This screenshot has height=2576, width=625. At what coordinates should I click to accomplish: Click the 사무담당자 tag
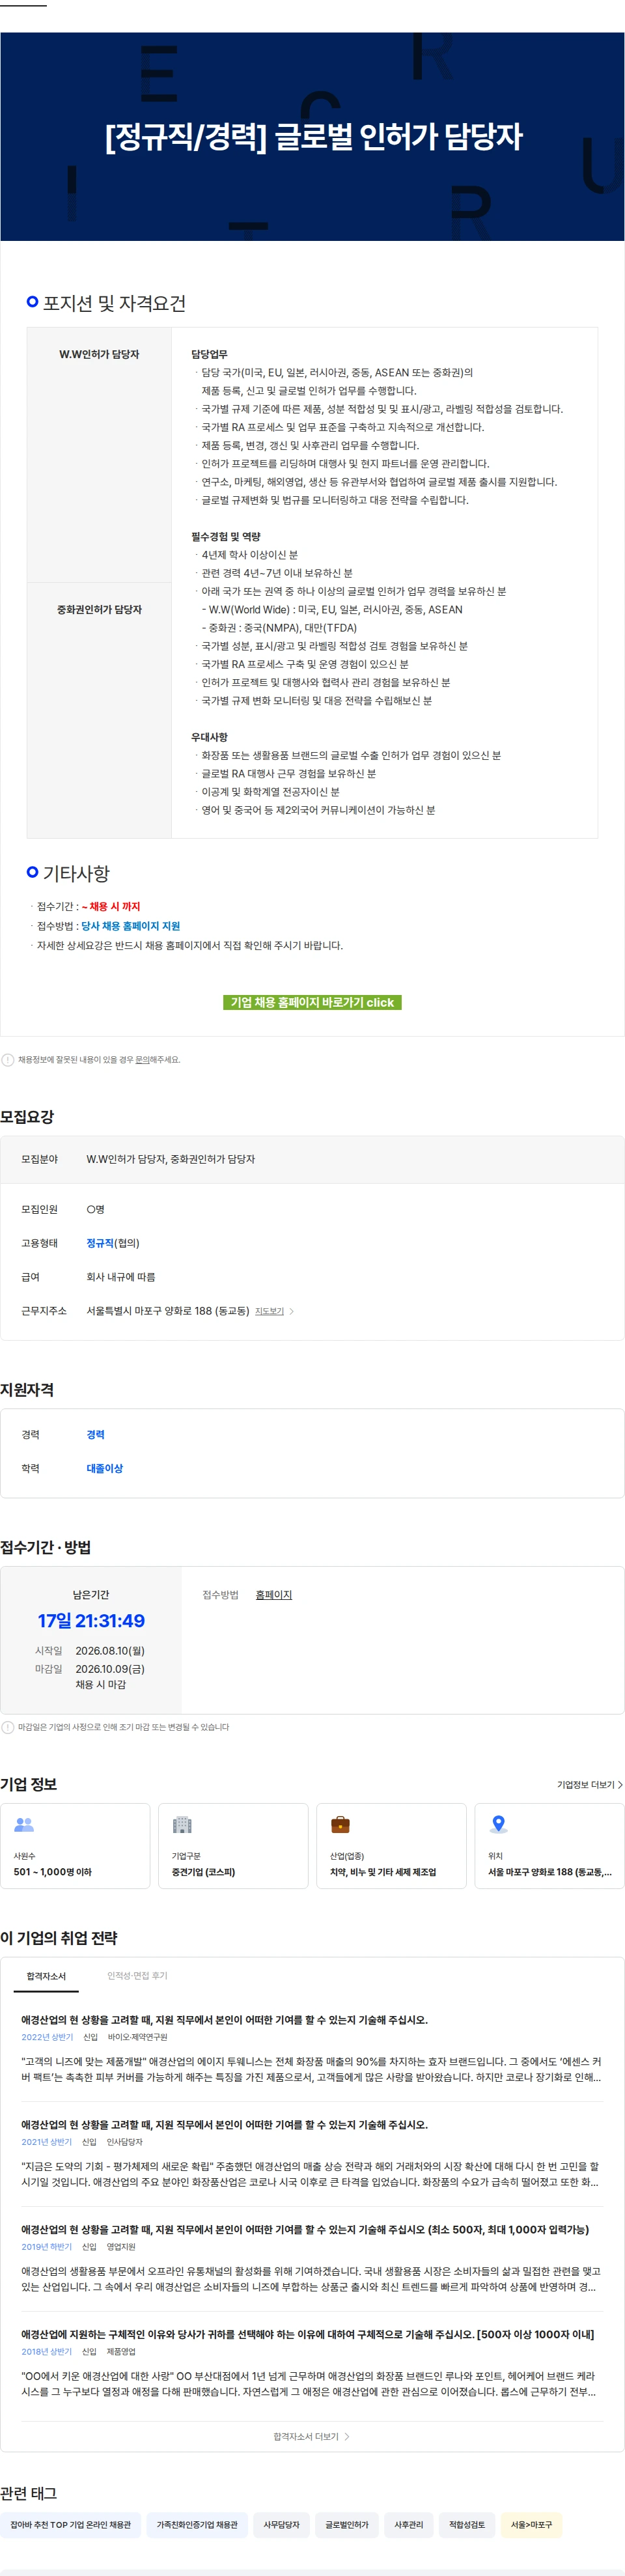281,2525
